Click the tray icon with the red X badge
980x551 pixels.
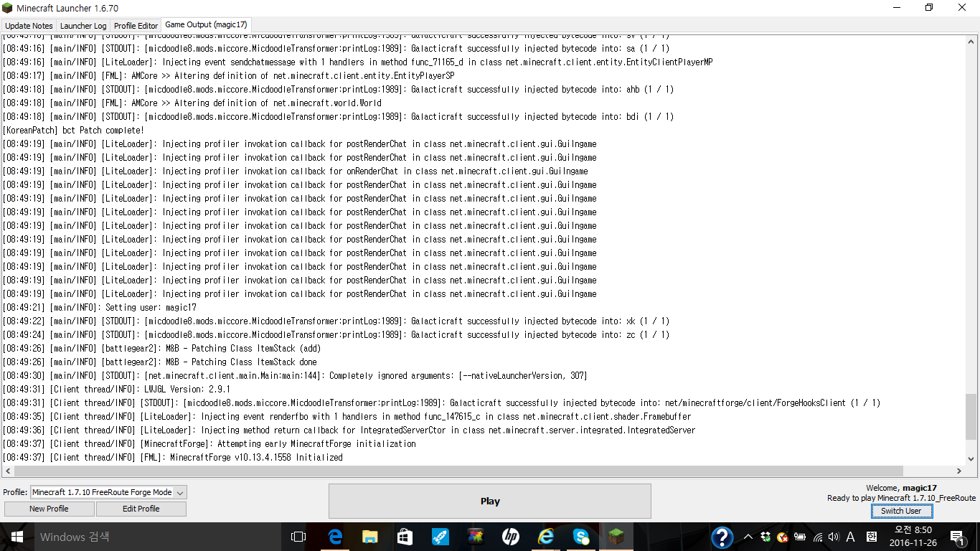(x=783, y=537)
